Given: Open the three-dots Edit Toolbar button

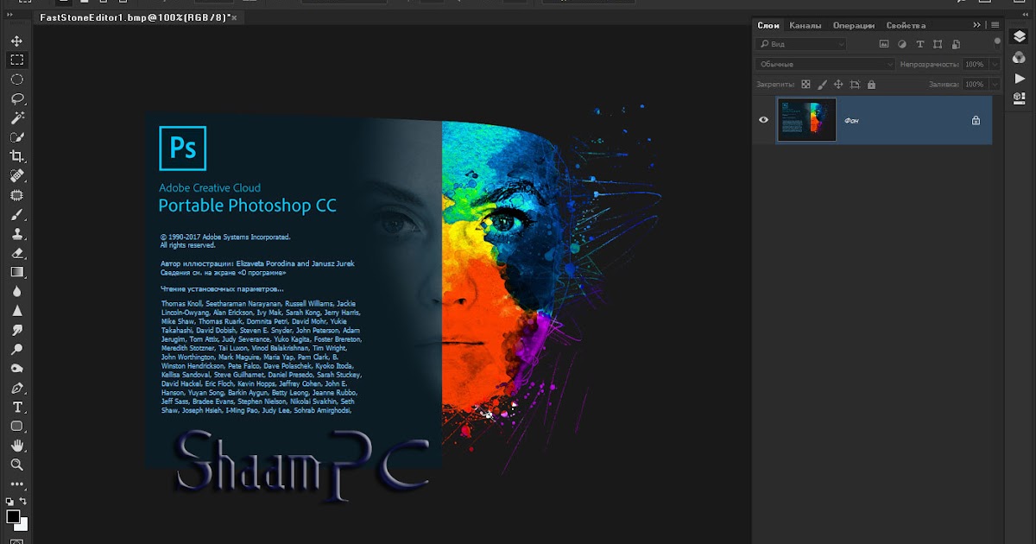Looking at the screenshot, I should click(16, 484).
